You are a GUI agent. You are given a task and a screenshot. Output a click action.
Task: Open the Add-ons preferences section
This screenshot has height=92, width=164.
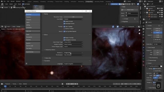33,31
